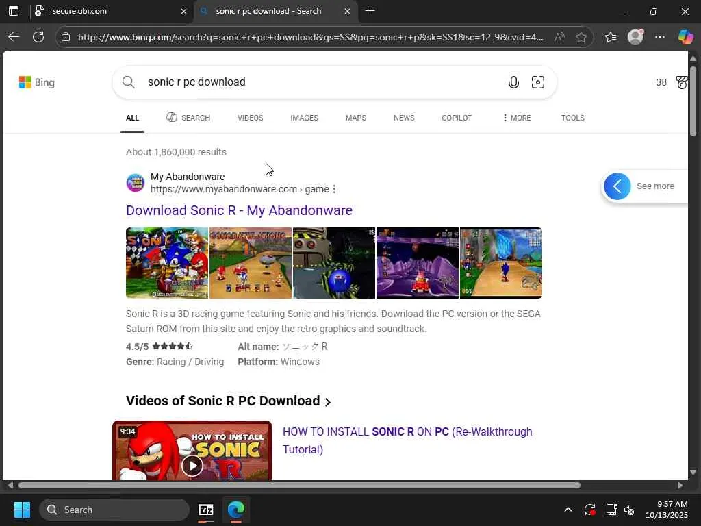The width and height of the screenshot is (701, 526).
Task: Add this page to favorites
Action: [x=581, y=37]
